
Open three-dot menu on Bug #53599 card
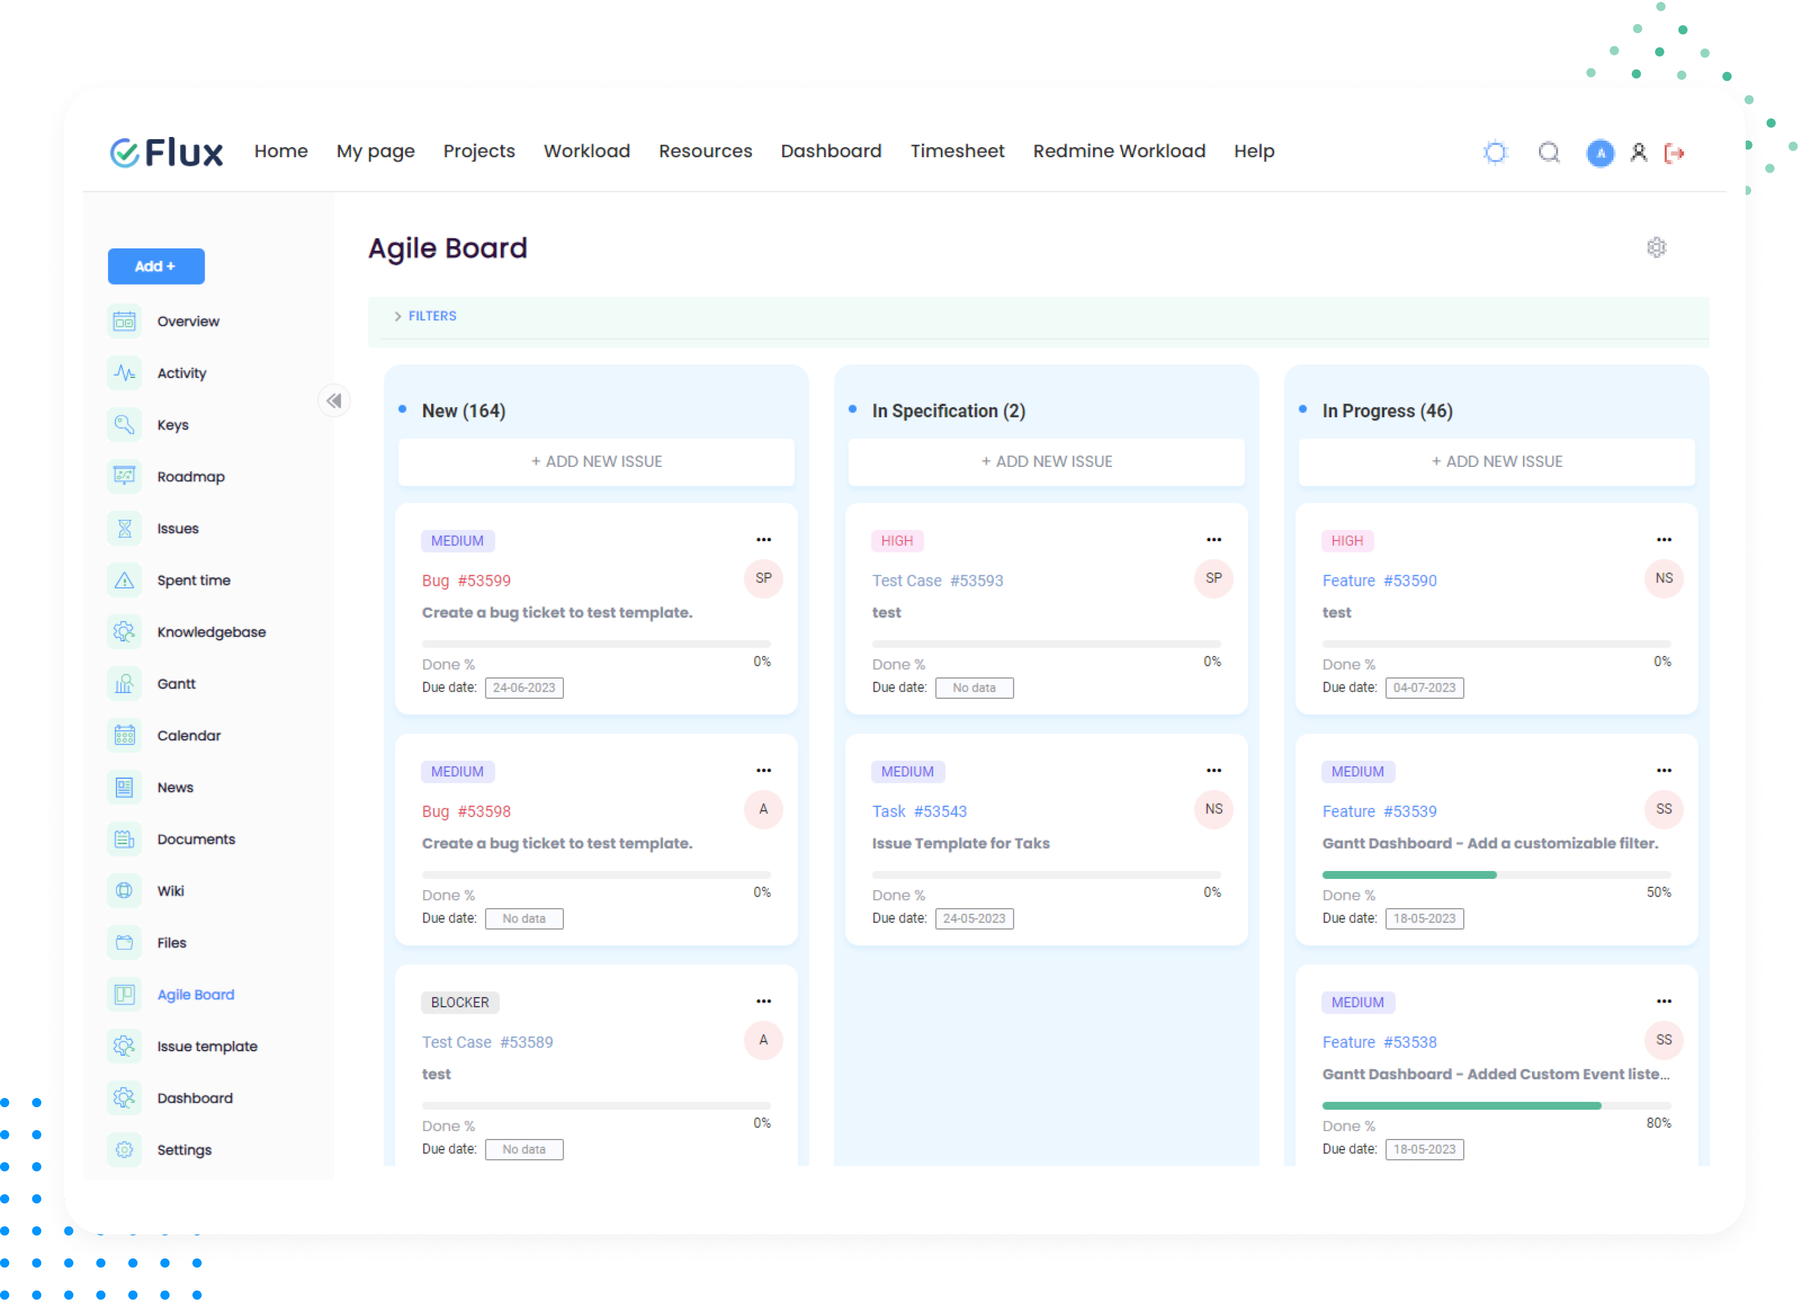coord(764,540)
